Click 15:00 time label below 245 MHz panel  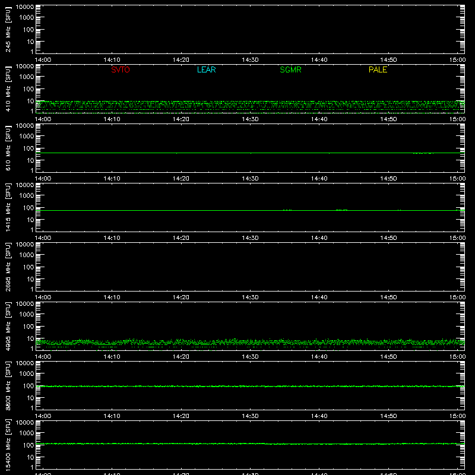pyautogui.click(x=457, y=60)
